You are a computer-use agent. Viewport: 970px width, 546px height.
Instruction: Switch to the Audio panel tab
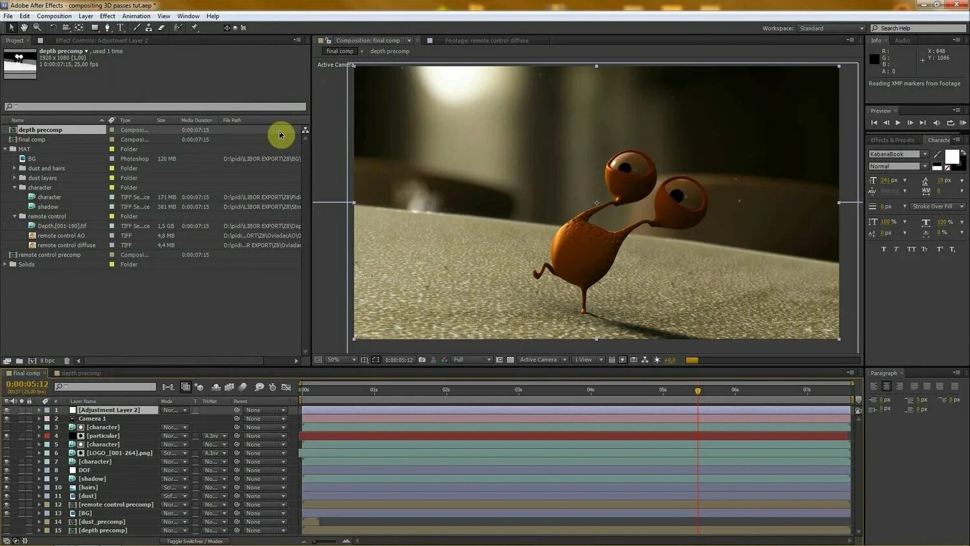pyautogui.click(x=902, y=40)
